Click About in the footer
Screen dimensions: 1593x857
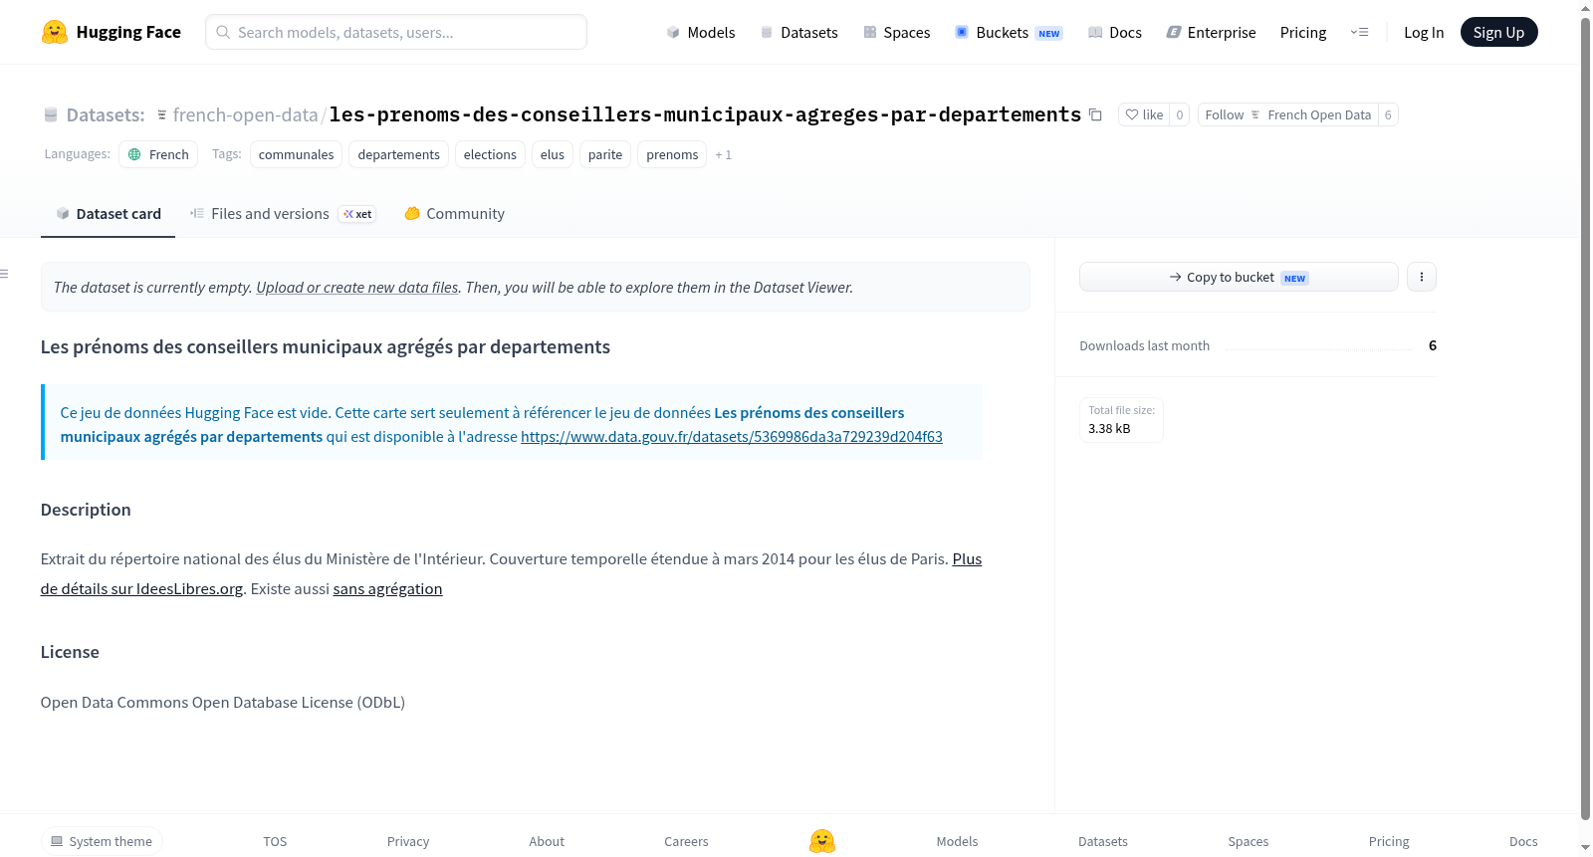pos(547,841)
